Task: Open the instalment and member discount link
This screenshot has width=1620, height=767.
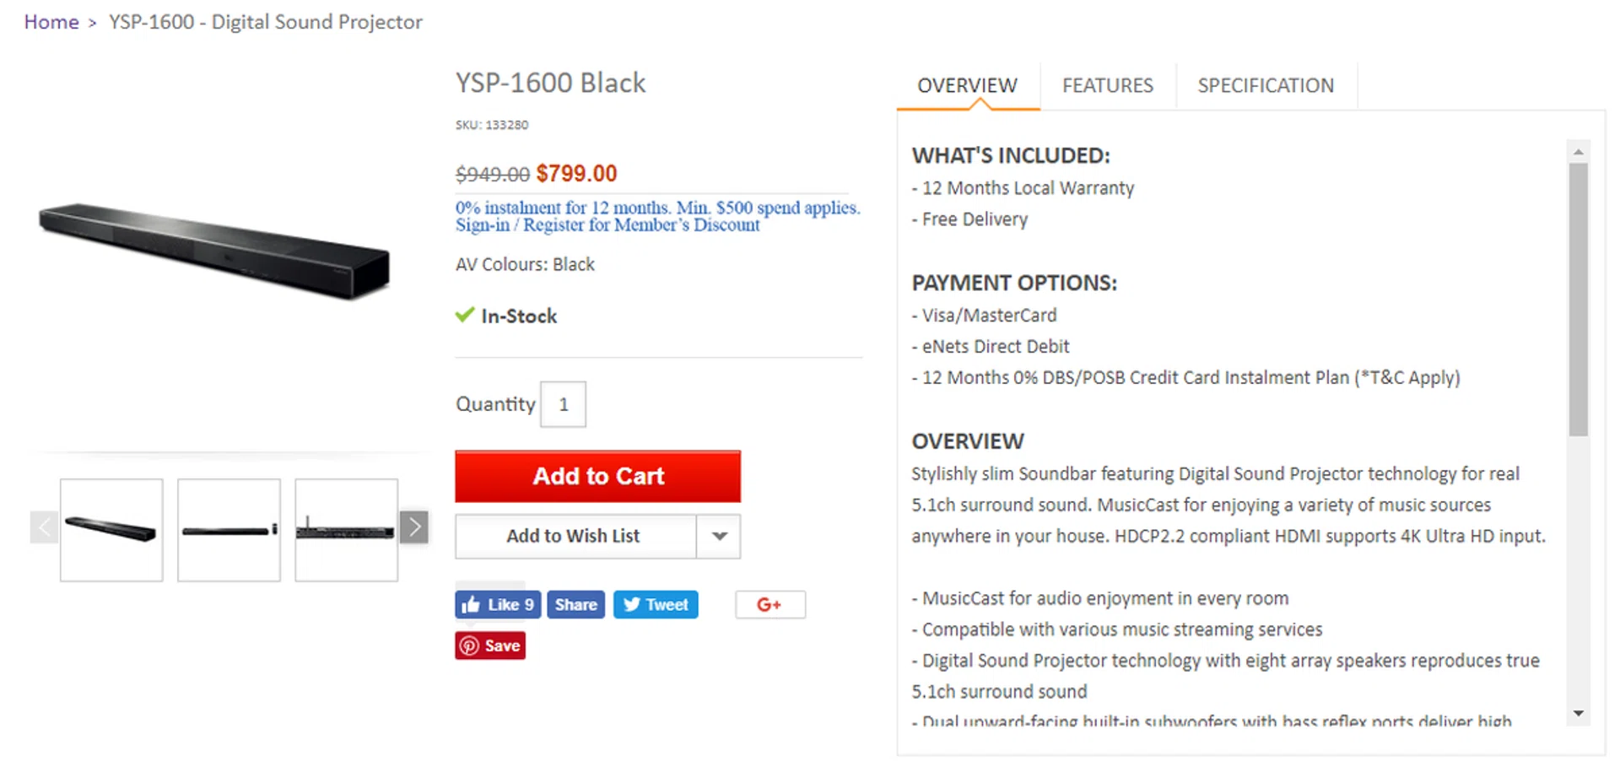Action: (657, 216)
